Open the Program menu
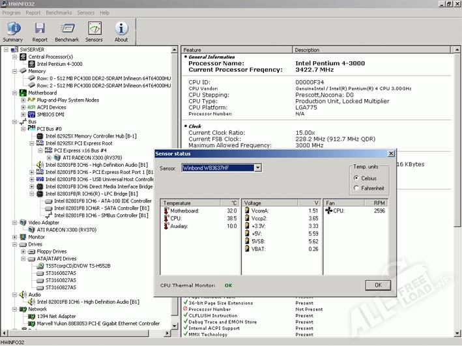The height and width of the screenshot is (346, 462). (11, 12)
